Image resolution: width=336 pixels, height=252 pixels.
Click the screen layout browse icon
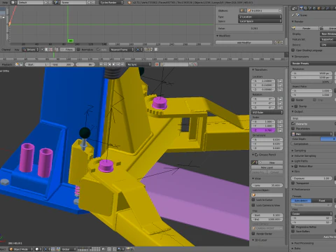13,2
